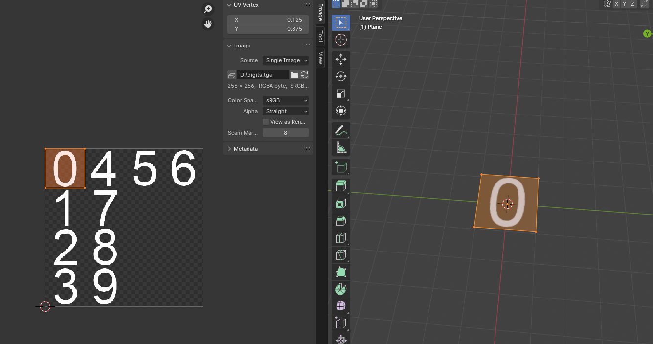653x344 pixels.
Task: Adjust the UV Vertex X value field
Action: [x=268, y=20]
